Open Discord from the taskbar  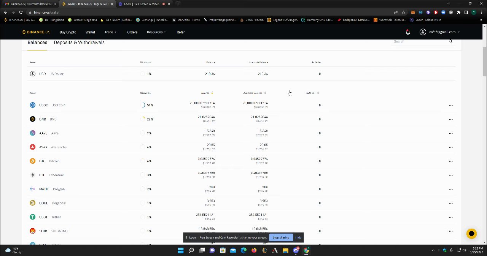coord(296,250)
